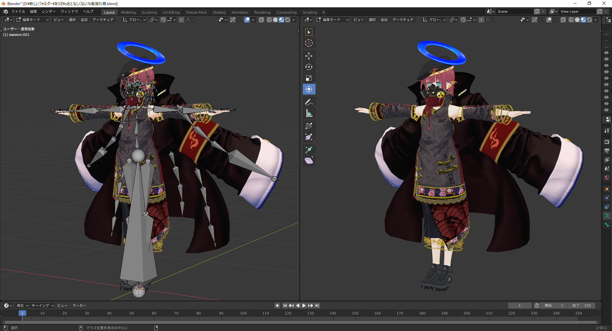Select the Bone Roll tool
This screenshot has height=331, width=612.
click(309, 126)
